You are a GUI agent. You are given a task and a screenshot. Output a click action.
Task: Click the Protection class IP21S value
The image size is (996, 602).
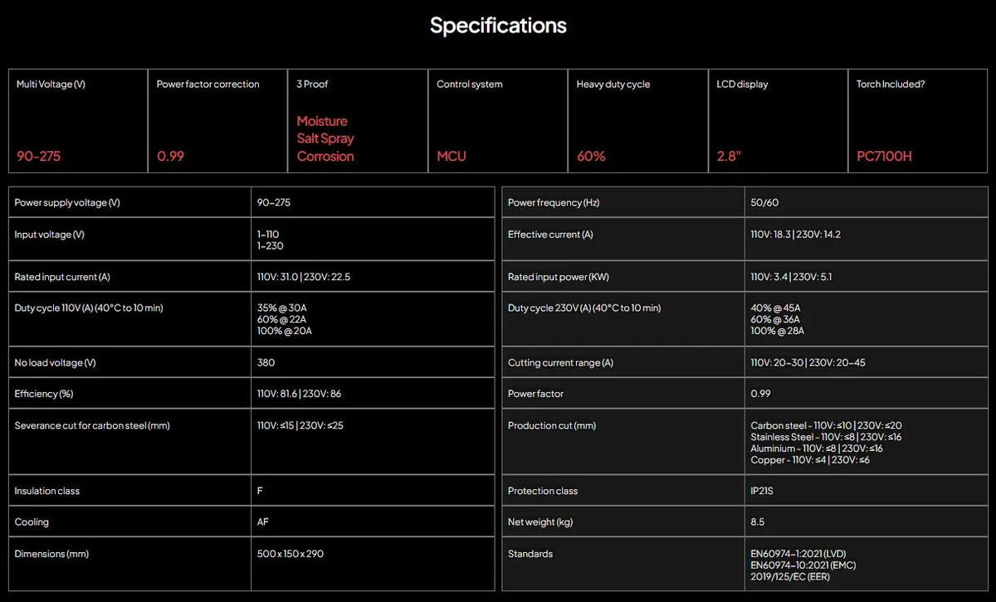coord(762,491)
